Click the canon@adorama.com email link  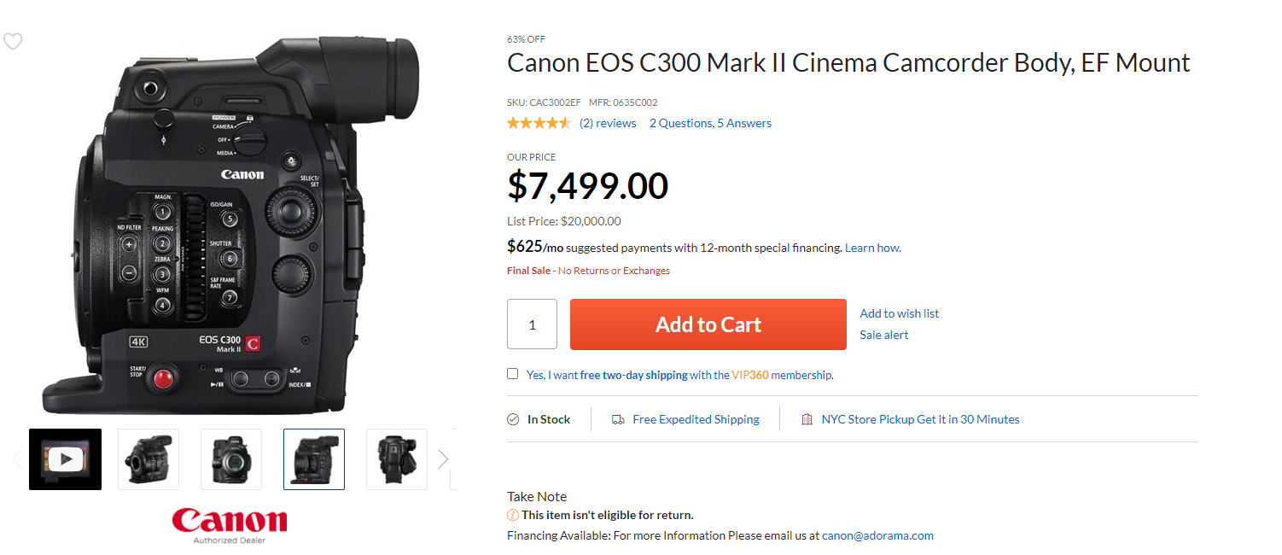pos(877,535)
